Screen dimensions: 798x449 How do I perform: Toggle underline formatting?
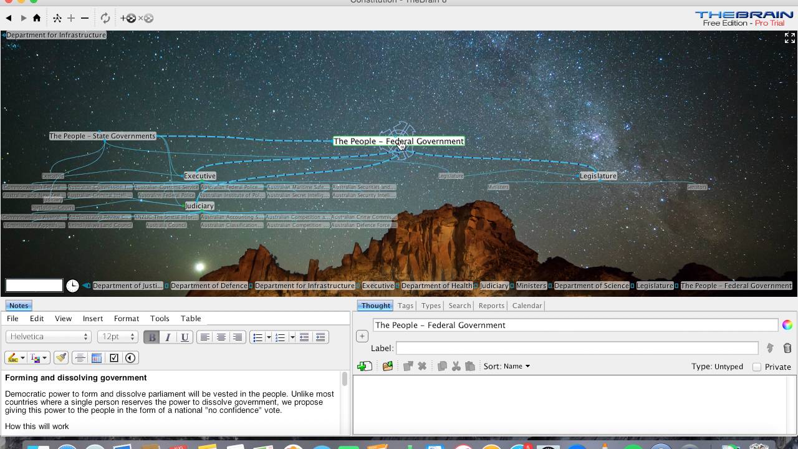pos(185,337)
